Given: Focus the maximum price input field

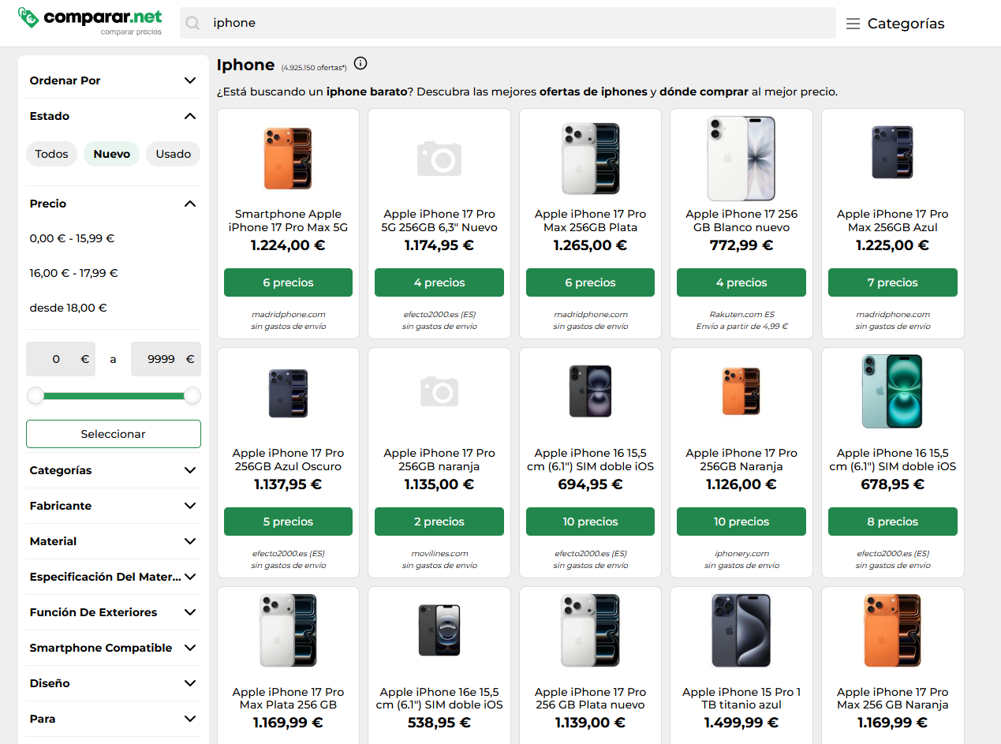Looking at the screenshot, I should 166,359.
